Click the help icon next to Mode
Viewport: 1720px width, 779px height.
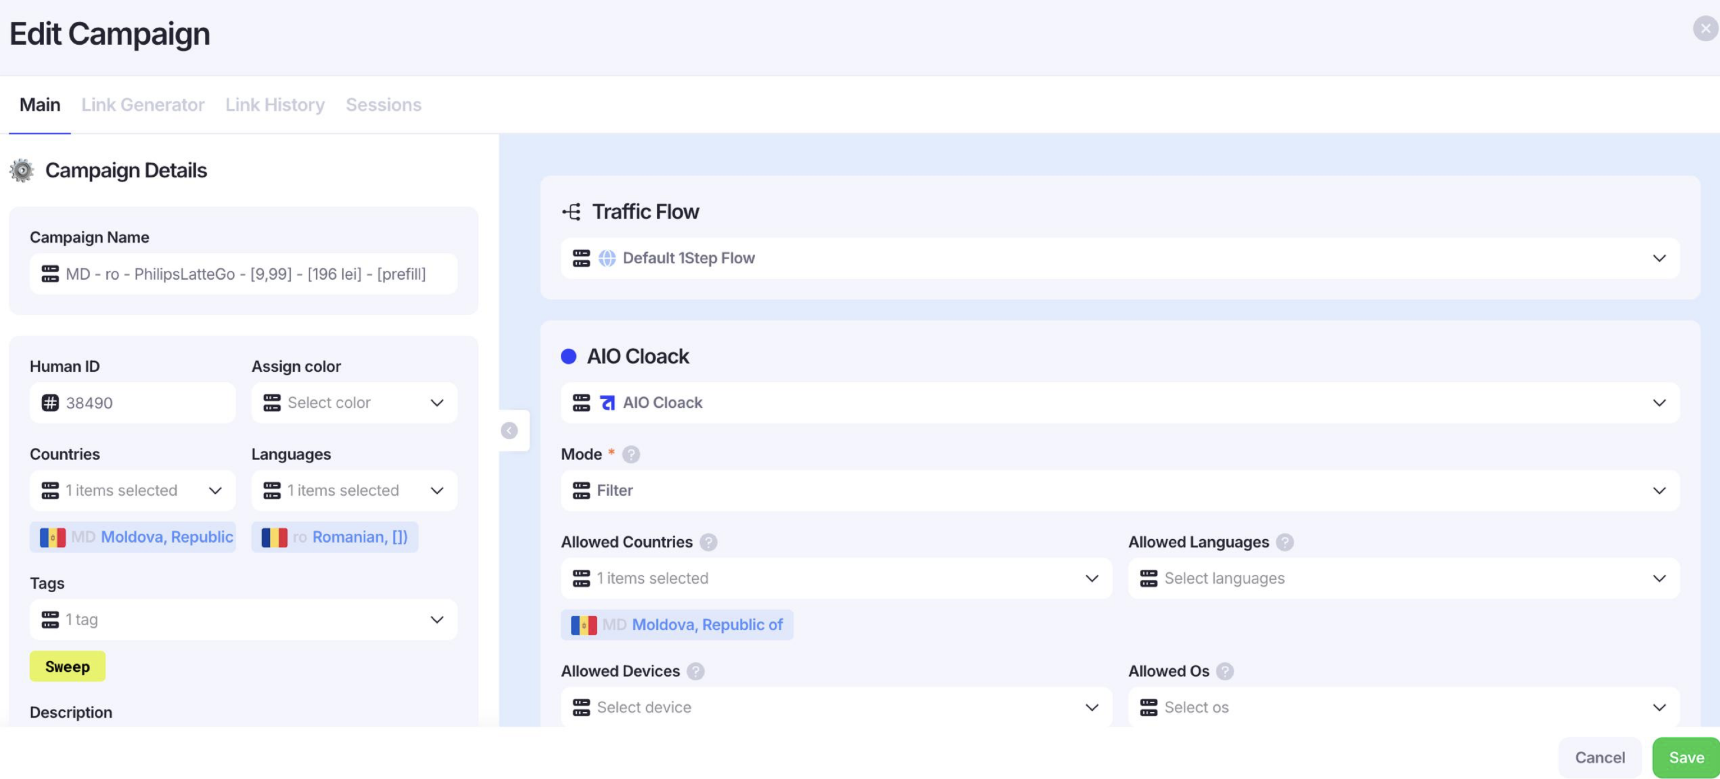(630, 454)
